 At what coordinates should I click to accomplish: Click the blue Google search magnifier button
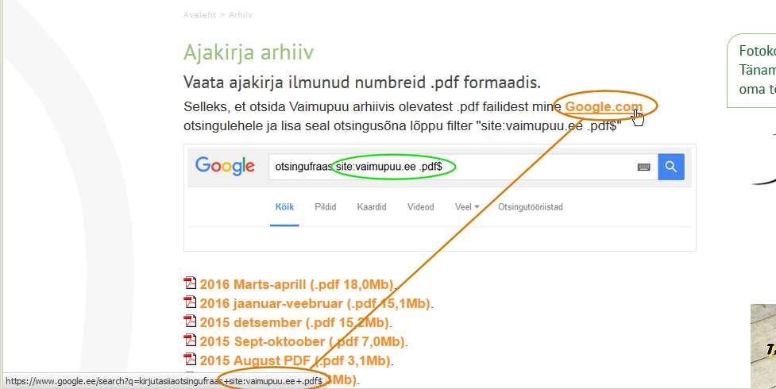coord(671,167)
